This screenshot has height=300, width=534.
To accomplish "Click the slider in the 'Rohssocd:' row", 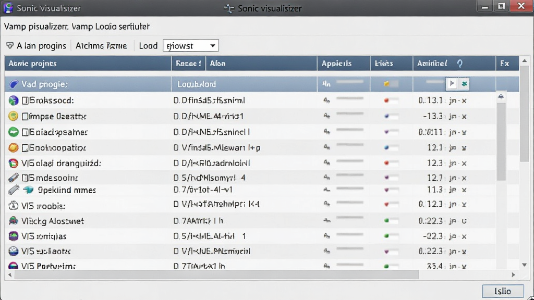I will pos(350,99).
